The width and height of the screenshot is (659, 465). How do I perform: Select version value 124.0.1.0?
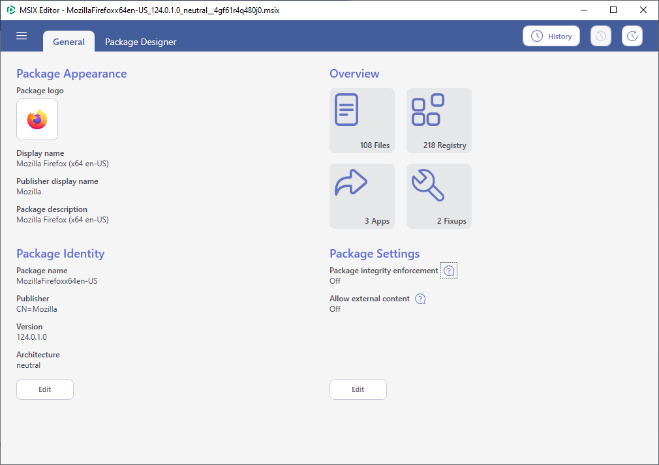click(31, 337)
